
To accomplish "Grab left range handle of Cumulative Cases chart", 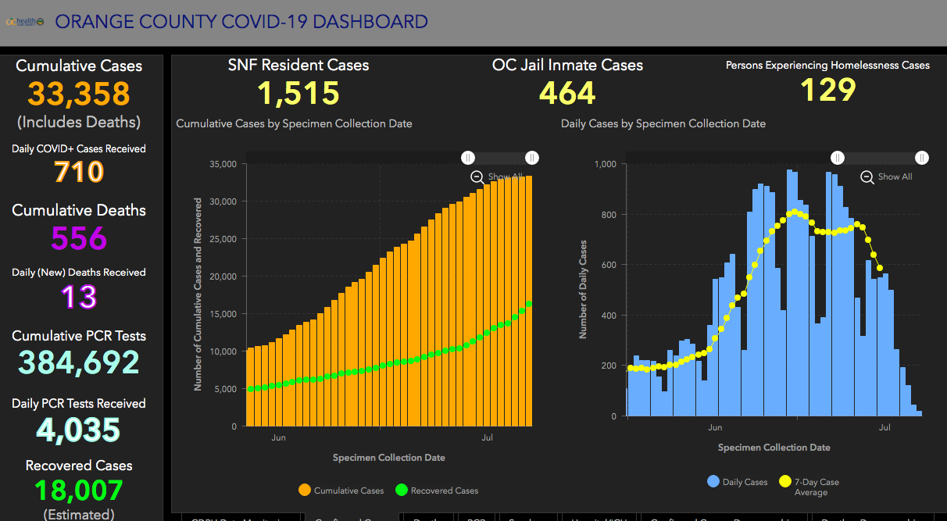I will (x=467, y=158).
